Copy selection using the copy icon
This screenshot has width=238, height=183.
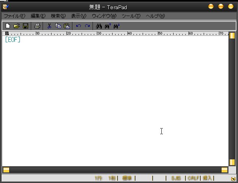pos(58,26)
